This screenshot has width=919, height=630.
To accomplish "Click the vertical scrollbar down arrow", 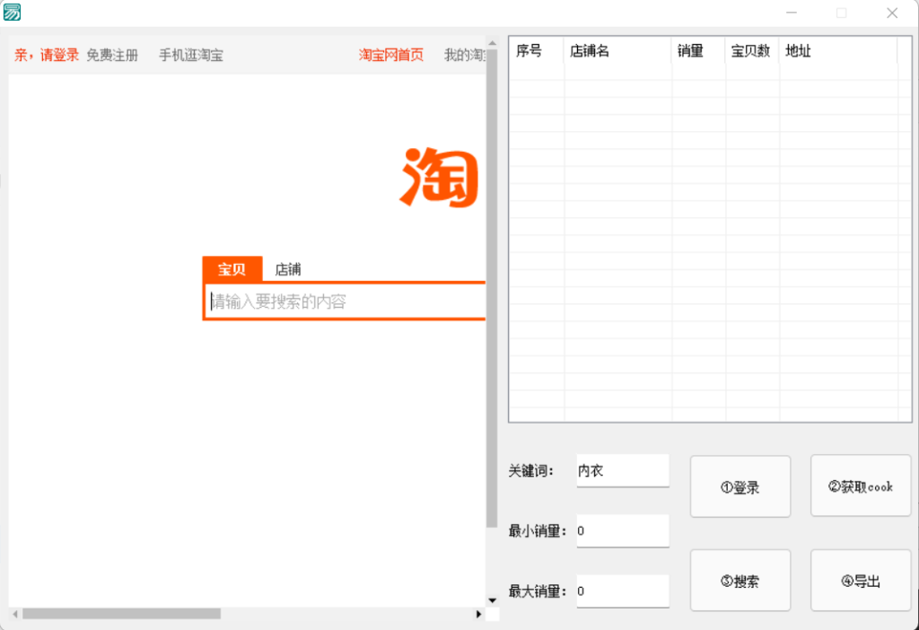I will pyautogui.click(x=492, y=599).
